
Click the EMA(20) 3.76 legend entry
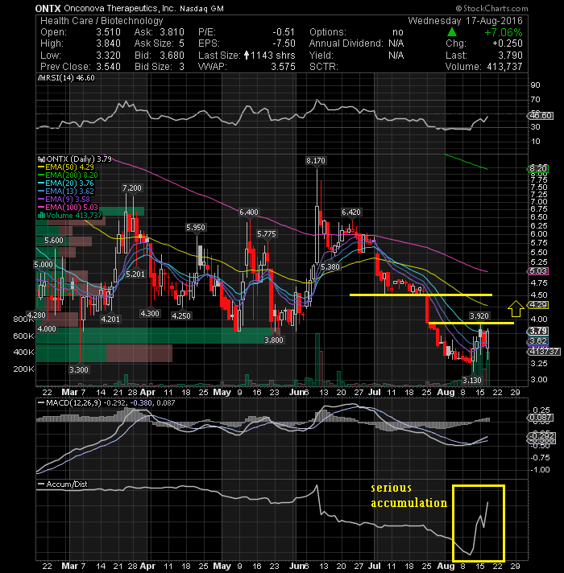[x=66, y=183]
